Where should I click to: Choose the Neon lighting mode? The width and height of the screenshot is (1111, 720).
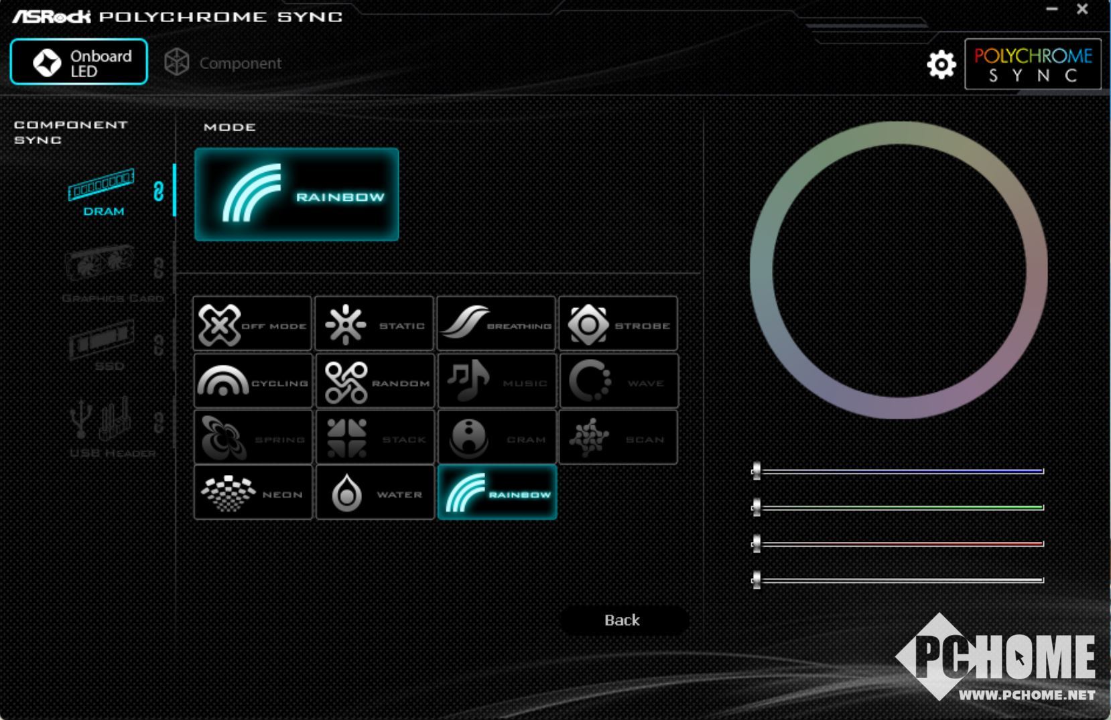(253, 494)
